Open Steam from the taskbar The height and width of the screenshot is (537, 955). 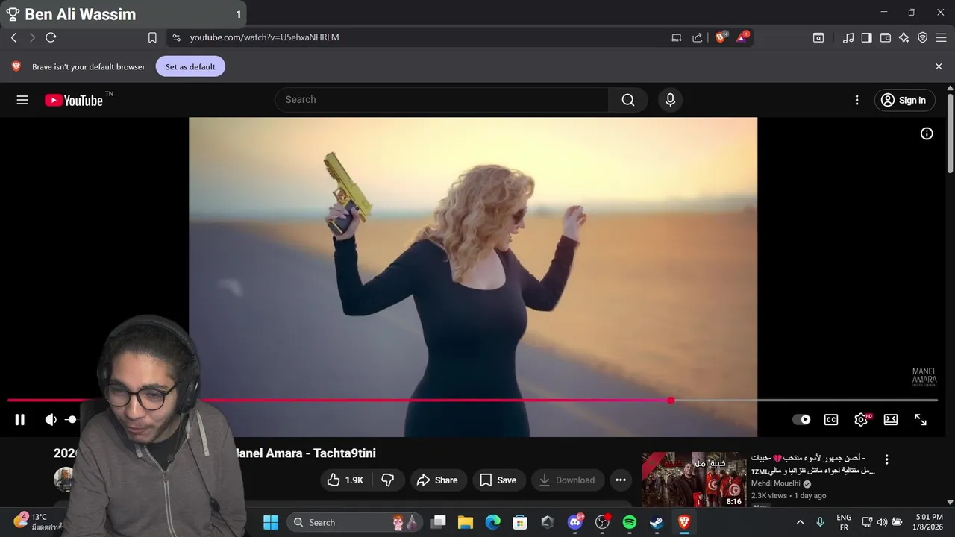[657, 522]
